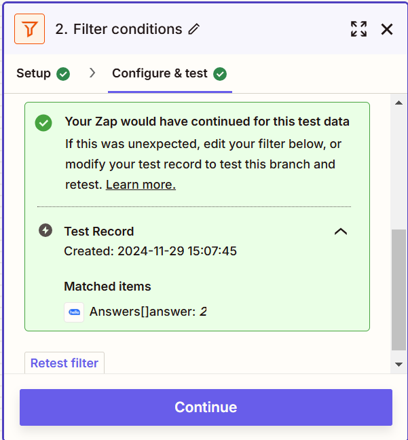Collapse the Test Record section
Image resolution: width=408 pixels, height=440 pixels.
(x=341, y=232)
